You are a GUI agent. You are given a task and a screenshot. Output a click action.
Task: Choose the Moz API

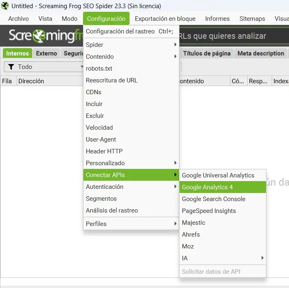pos(223,246)
